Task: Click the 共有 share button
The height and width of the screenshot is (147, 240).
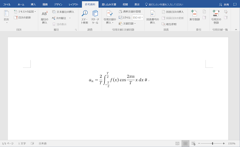Action: (224, 4)
